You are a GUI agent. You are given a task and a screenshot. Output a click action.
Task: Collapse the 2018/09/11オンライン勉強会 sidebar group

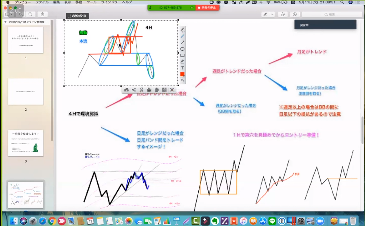tap(5, 22)
